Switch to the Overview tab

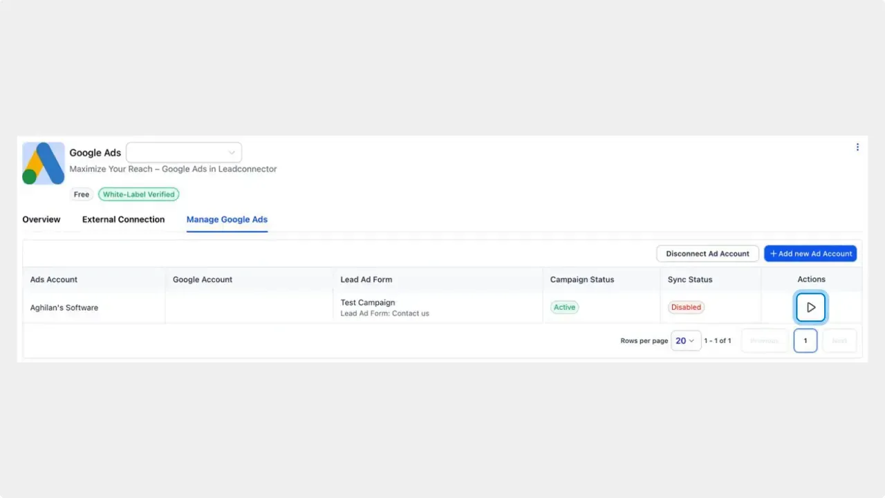click(x=41, y=219)
